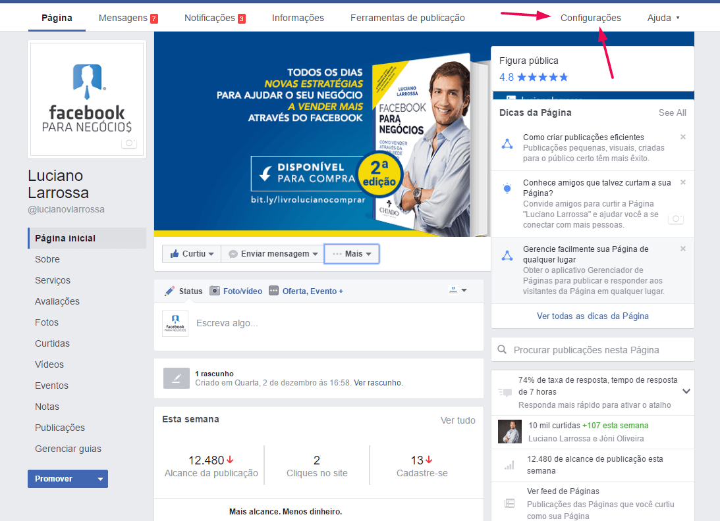Click the Notificações count badge

pyautogui.click(x=242, y=19)
